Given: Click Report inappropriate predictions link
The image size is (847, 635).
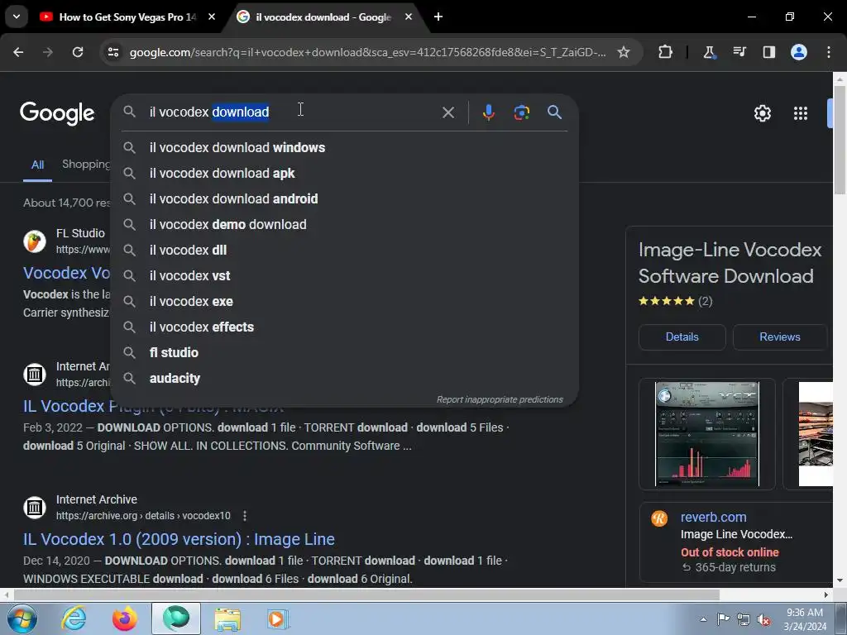Looking at the screenshot, I should [500, 399].
